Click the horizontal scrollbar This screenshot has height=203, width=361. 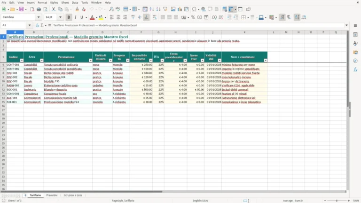[x=81, y=192]
